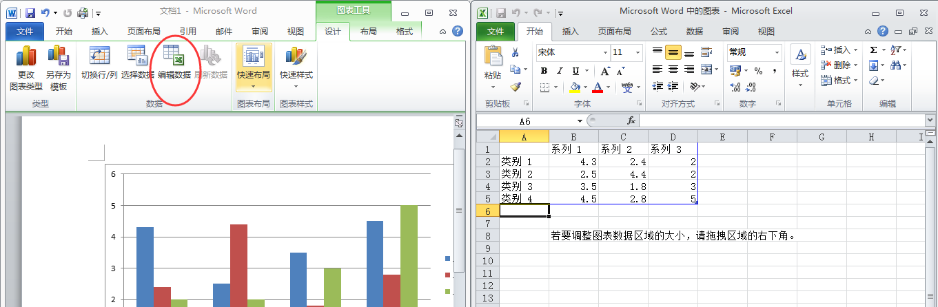Viewport: 938px width, 307px height.
Task: Toggle Bold formatting in Excel
Action: tap(544, 71)
